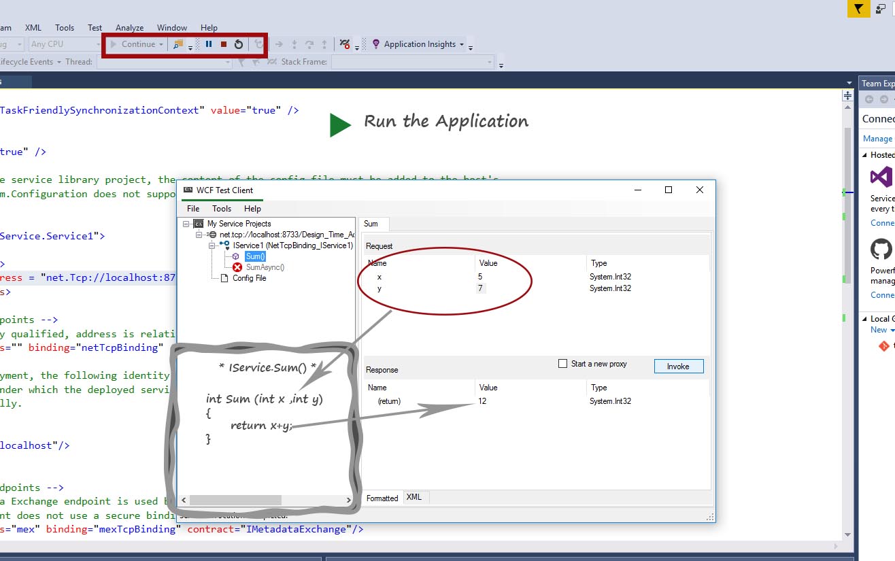895x561 pixels.
Task: Open the XML menu in Visual Studio
Action: 33,28
